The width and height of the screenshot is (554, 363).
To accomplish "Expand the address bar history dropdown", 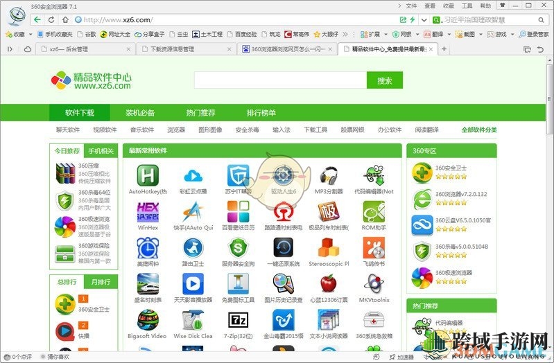I will point(424,20).
